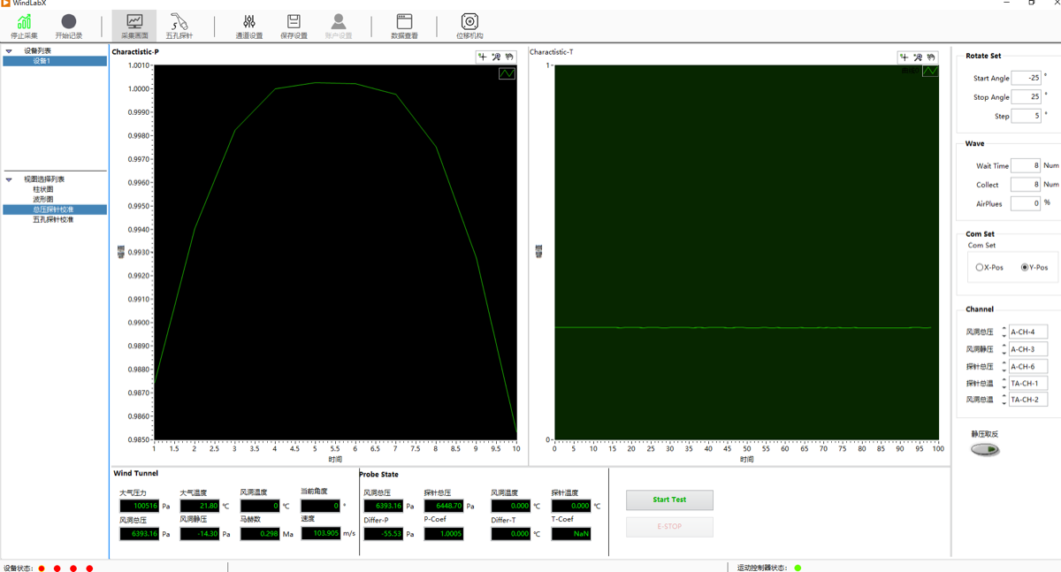The width and height of the screenshot is (1061, 572).
Task: Open the A-CH-3 channel selector
Action: coord(1028,349)
